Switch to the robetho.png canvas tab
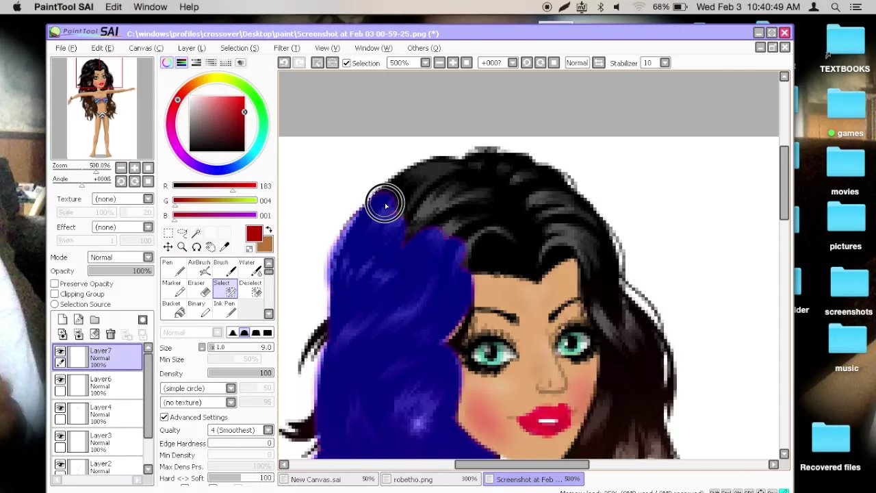876x493 pixels. tap(431, 479)
